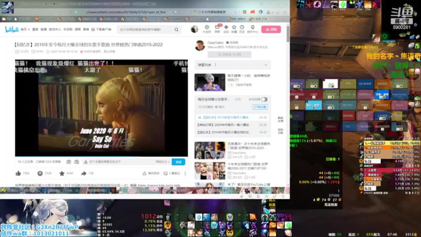
Task: Open 会员购 nav item
Action: pos(68,29)
